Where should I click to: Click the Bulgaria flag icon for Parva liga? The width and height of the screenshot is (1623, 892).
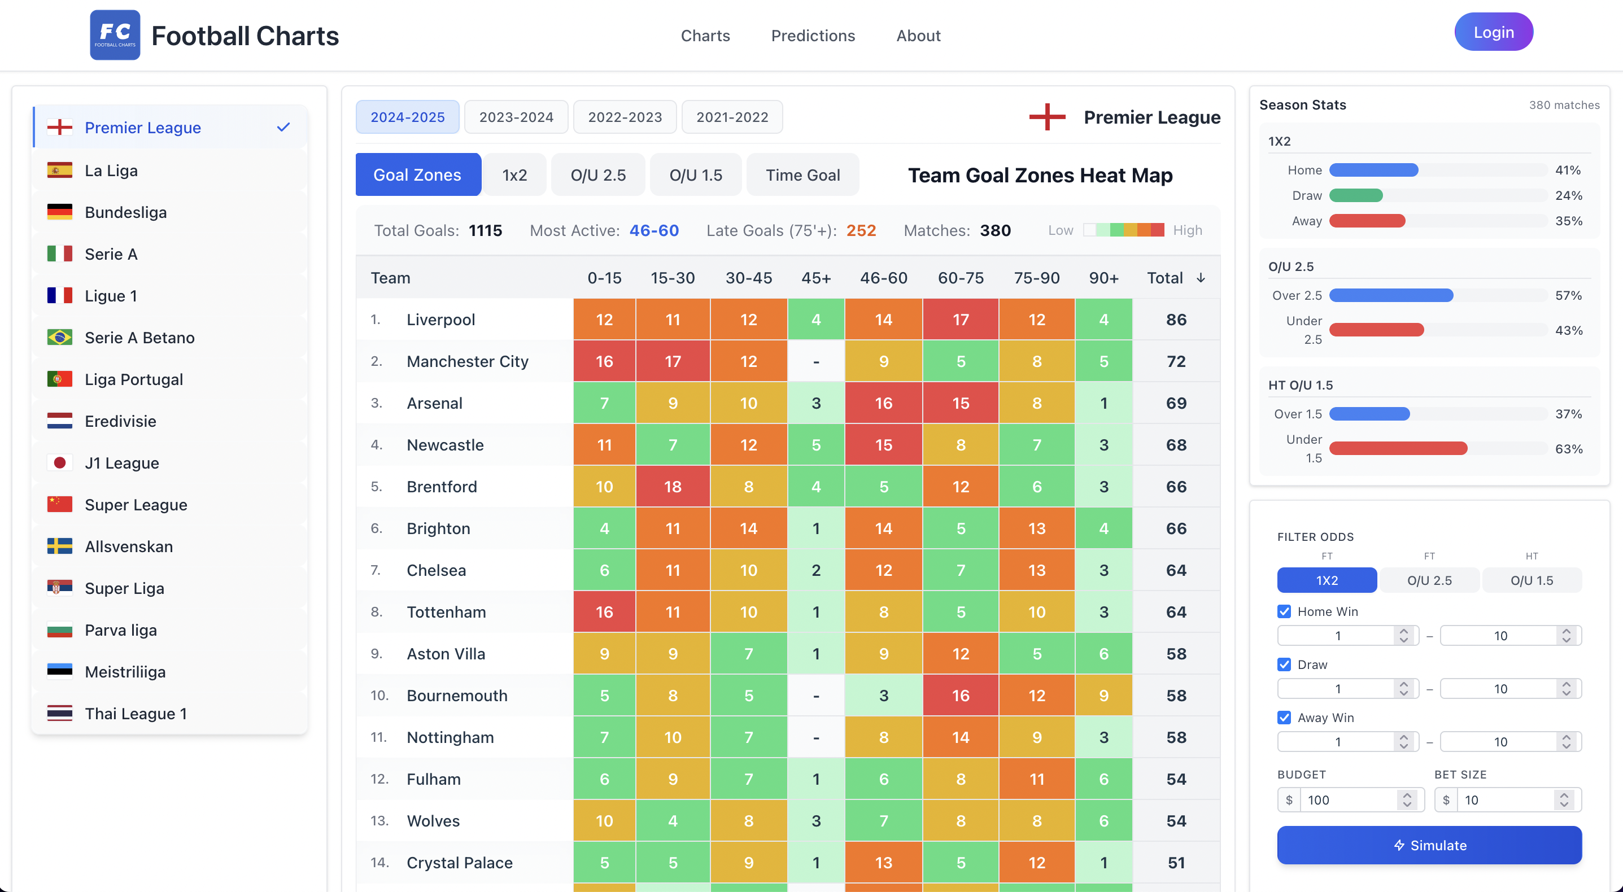[x=60, y=630]
